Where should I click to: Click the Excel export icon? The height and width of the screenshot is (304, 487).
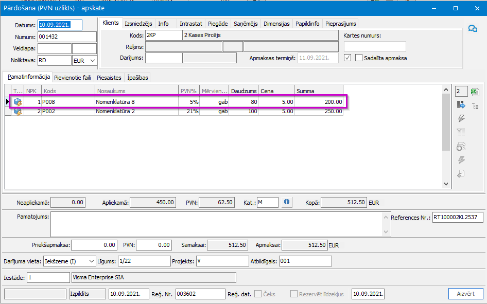pyautogui.click(x=475, y=92)
